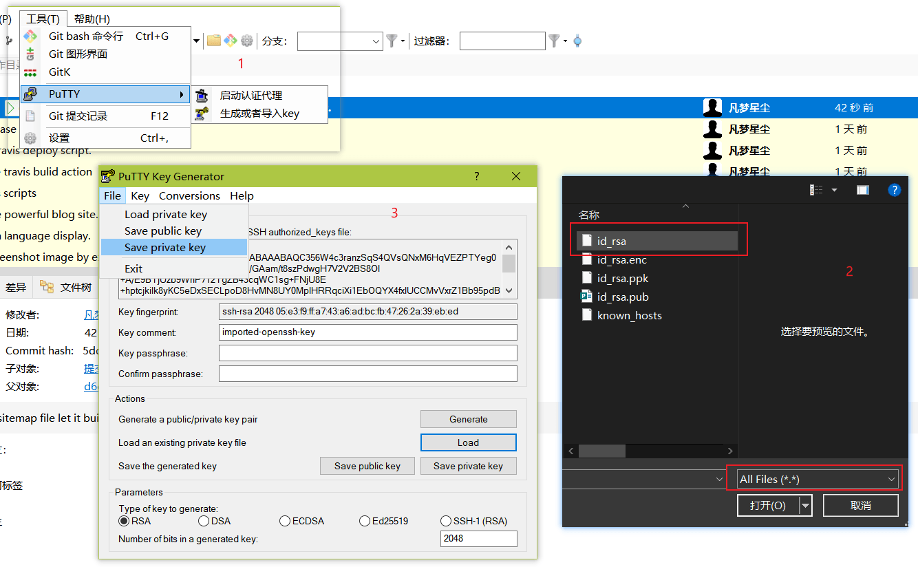Click into the Key comment field
The height and width of the screenshot is (567, 918).
367,332
